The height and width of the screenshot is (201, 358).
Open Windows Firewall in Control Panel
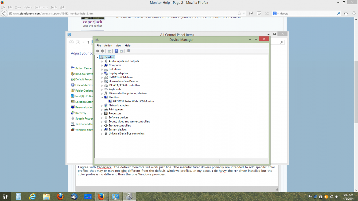pyautogui.click(x=84, y=130)
